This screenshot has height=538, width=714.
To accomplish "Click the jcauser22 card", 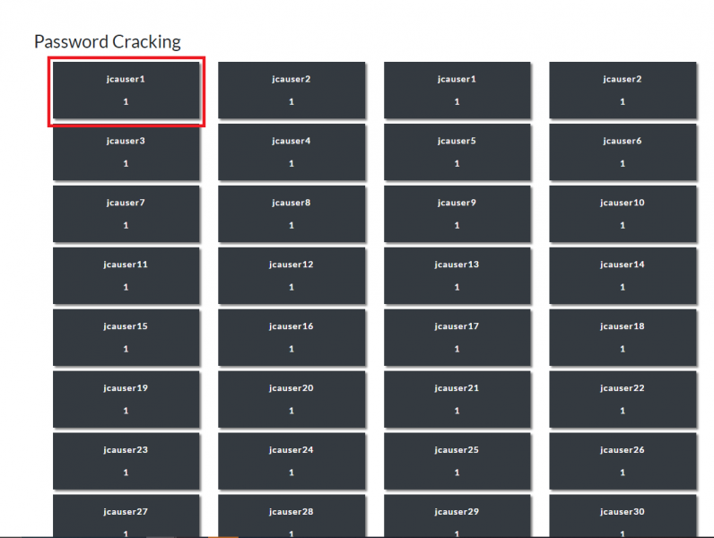I will (623, 400).
